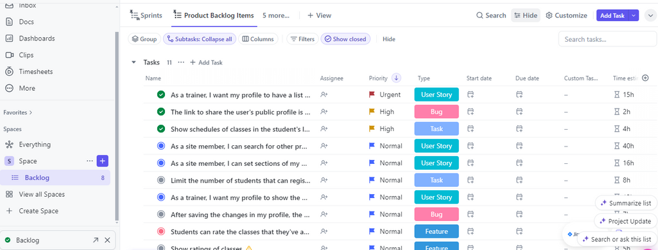Image resolution: width=658 pixels, height=250 pixels.
Task: Click the purple plus next to Space
Action: [103, 161]
